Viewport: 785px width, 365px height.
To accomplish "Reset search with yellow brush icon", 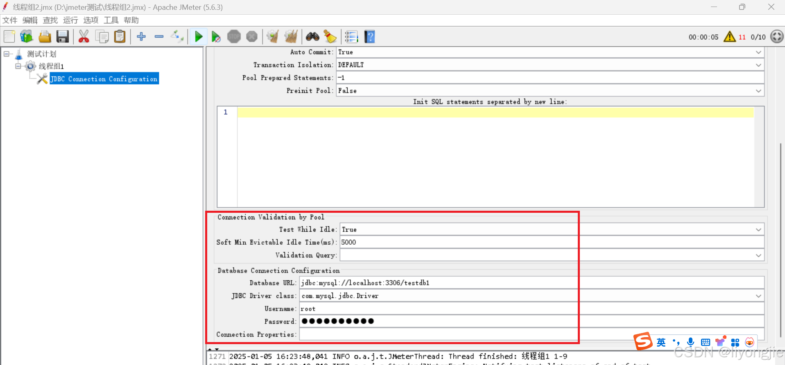I will (x=330, y=37).
